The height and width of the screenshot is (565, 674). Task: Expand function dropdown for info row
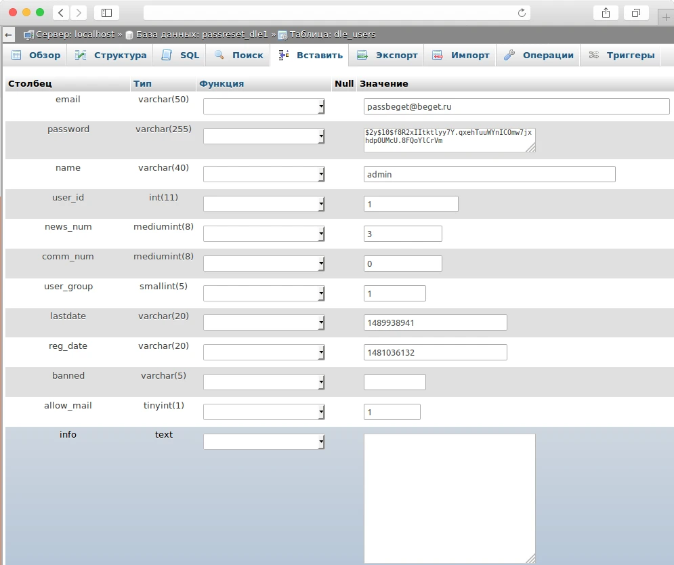pos(264,442)
